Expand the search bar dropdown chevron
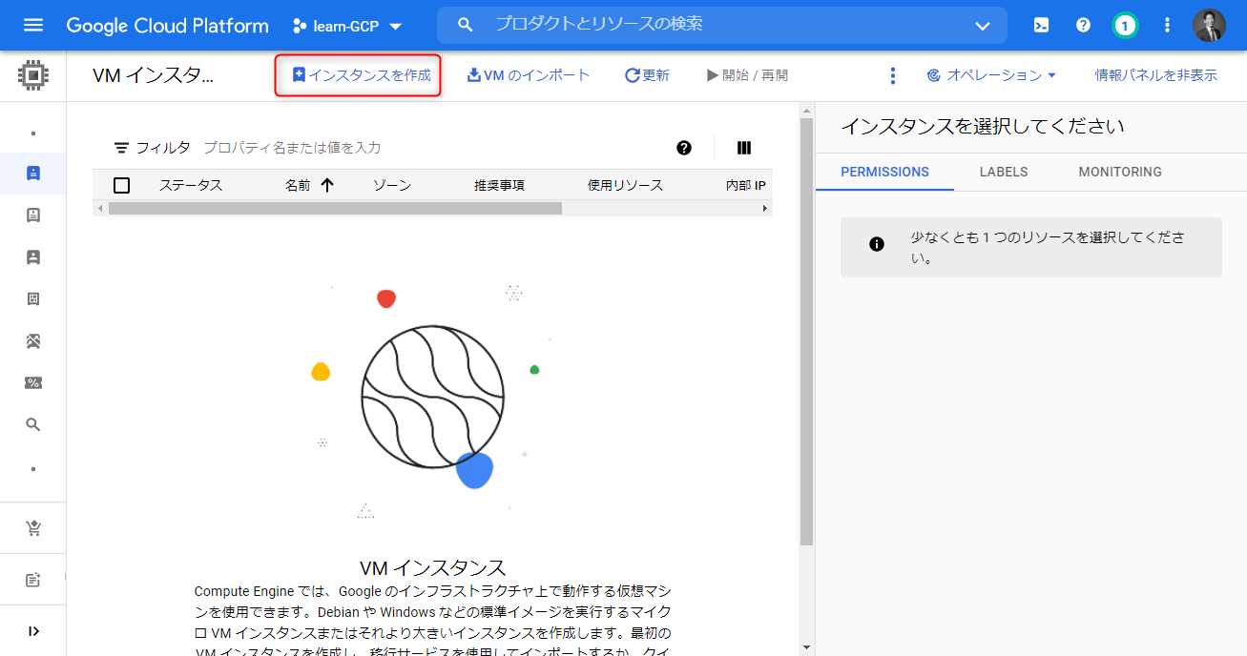 tap(983, 26)
